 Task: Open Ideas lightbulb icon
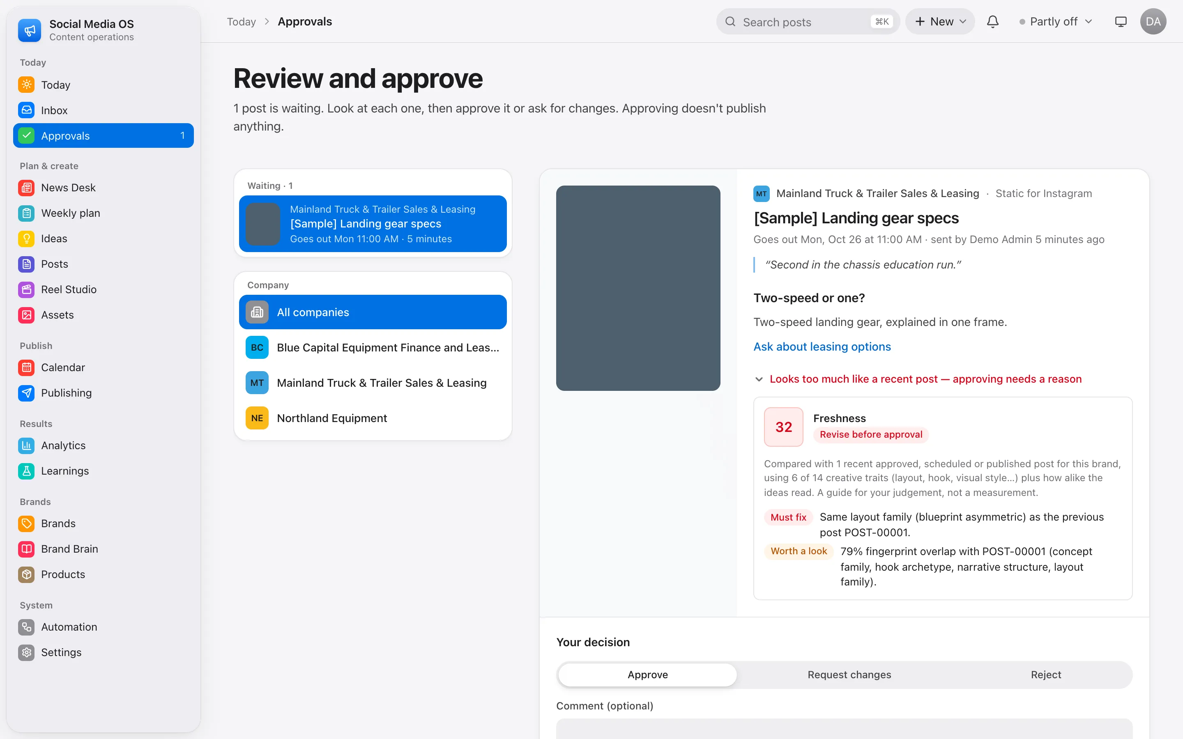(x=26, y=239)
